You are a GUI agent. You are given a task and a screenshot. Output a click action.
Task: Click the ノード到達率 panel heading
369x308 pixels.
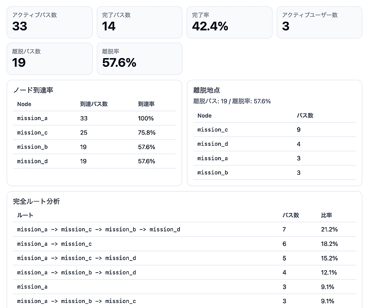33,90
